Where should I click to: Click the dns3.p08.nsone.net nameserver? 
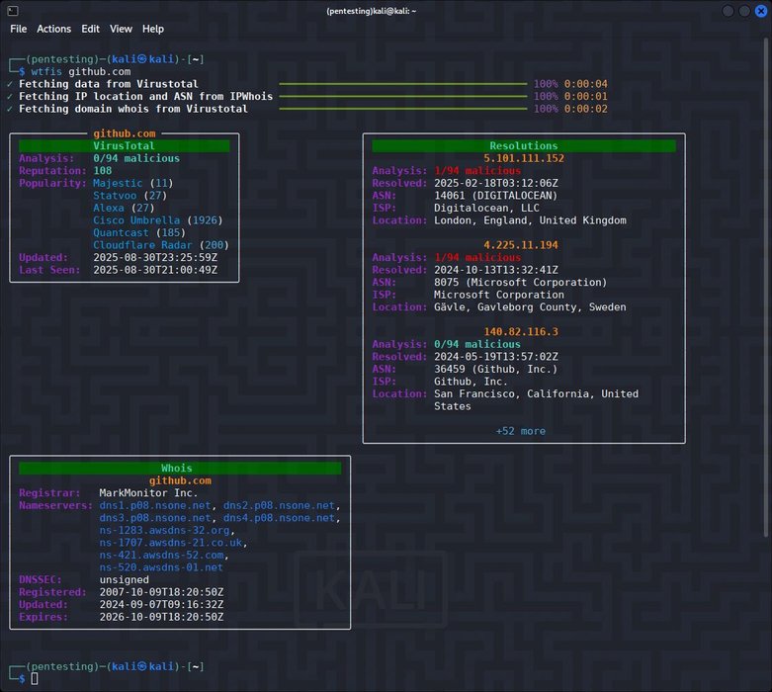coord(155,518)
